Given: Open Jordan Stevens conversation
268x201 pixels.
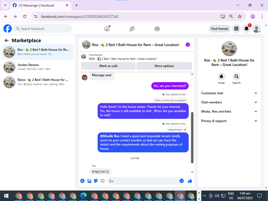Looking at the screenshot, I should 38,67.
